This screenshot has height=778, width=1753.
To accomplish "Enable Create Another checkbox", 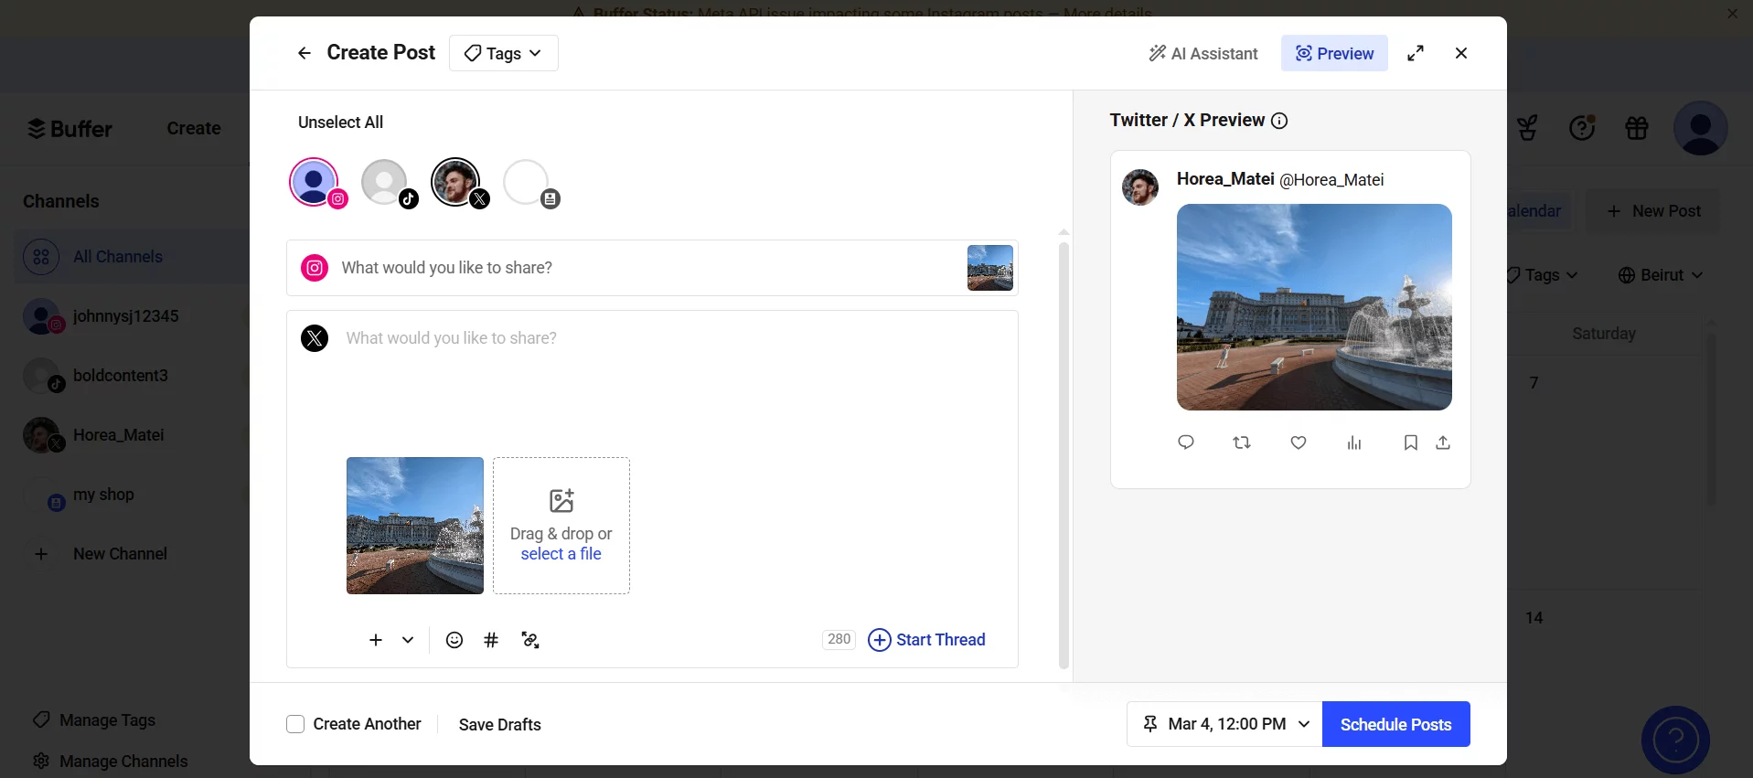I will pos(295,724).
